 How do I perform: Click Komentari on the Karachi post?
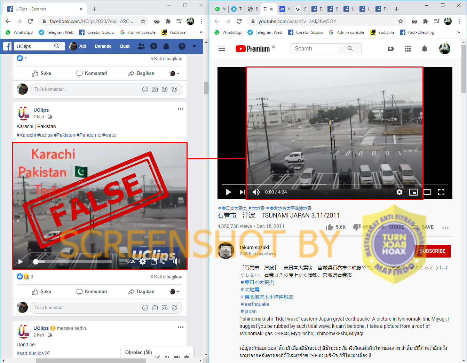(x=92, y=292)
